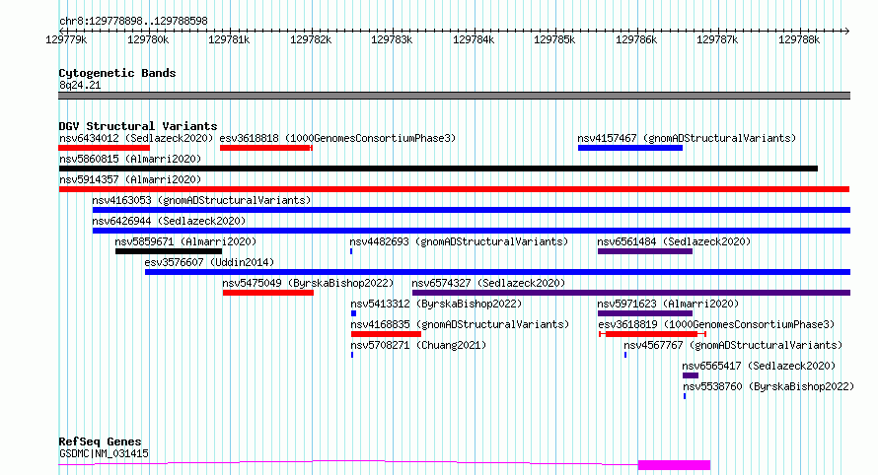878x475 pixels.
Task: Click the long red nsv5914357 bar
Action: [x=454, y=189]
